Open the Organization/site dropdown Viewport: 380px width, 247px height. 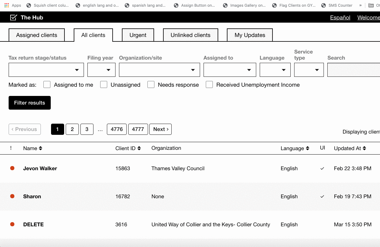(x=159, y=70)
